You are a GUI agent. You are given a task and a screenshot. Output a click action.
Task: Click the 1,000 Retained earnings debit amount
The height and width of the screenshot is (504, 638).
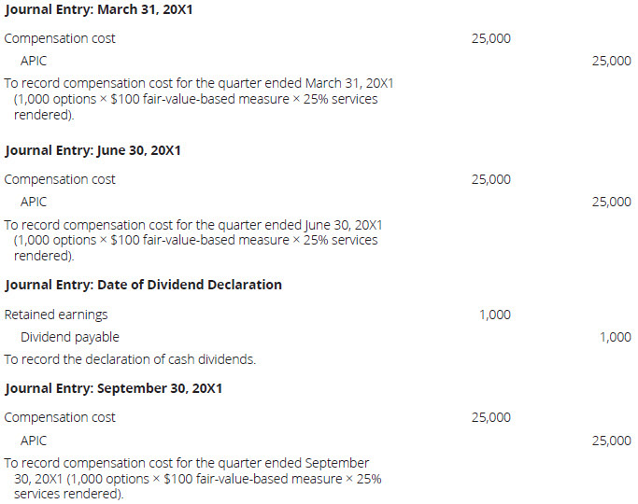[494, 315]
